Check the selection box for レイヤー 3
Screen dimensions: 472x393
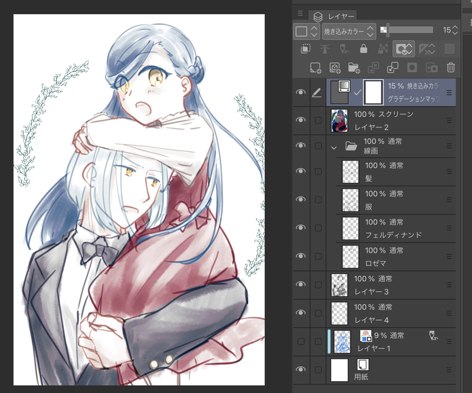(x=318, y=284)
